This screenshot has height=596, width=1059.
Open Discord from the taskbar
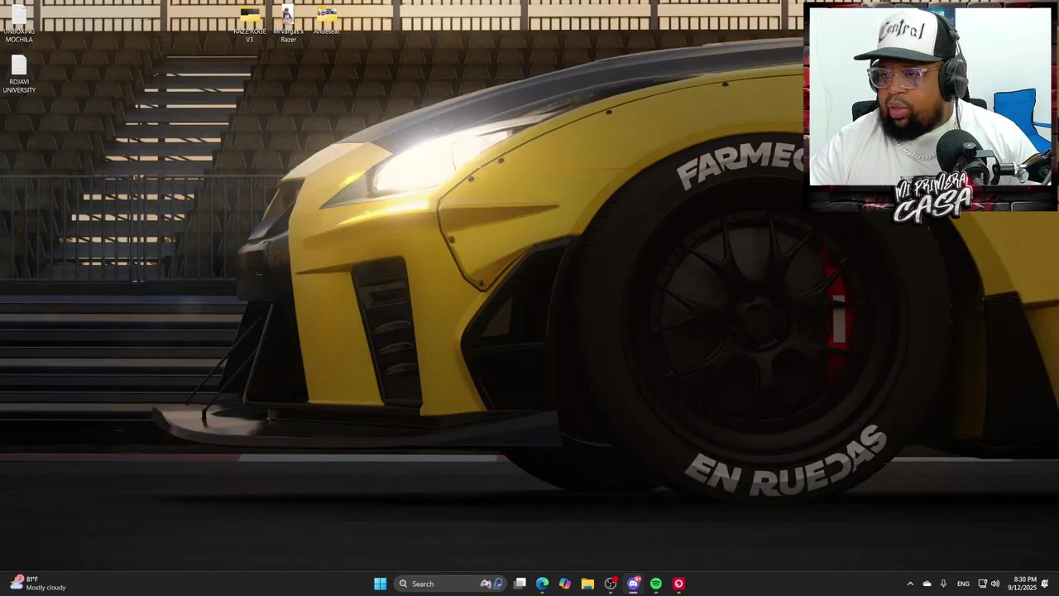pos(634,584)
